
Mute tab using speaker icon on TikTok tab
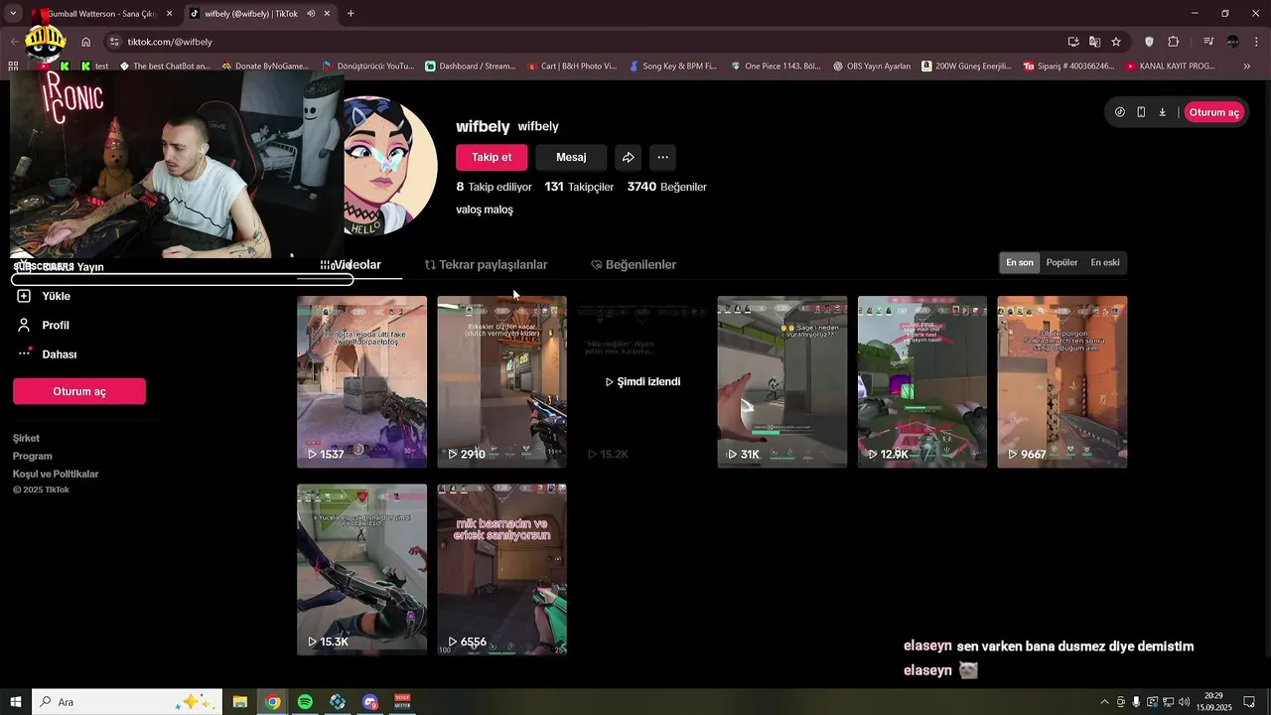tap(311, 14)
